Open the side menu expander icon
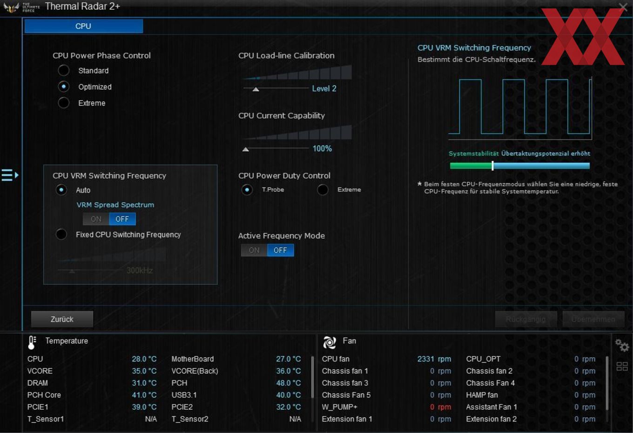Image resolution: width=633 pixels, height=433 pixels. [10, 175]
